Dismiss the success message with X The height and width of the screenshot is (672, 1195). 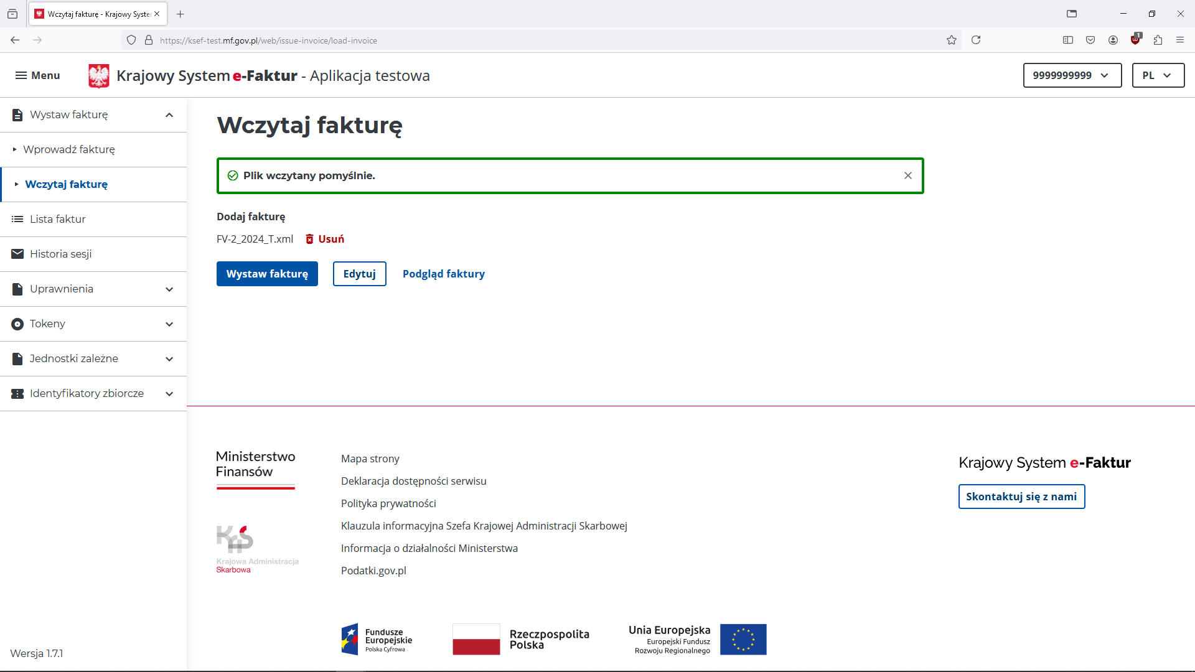[x=907, y=175]
